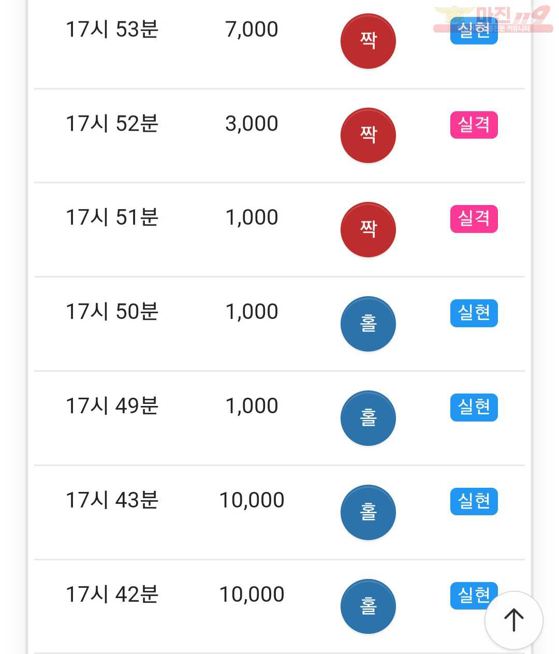Click the pink 실격 badge on 17시 52분 row
The image size is (559, 654).
point(474,125)
